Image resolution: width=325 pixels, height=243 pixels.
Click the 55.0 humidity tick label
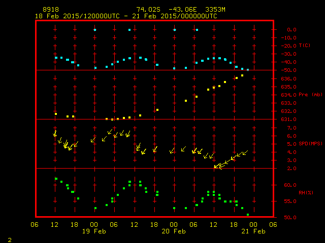coord(290,201)
